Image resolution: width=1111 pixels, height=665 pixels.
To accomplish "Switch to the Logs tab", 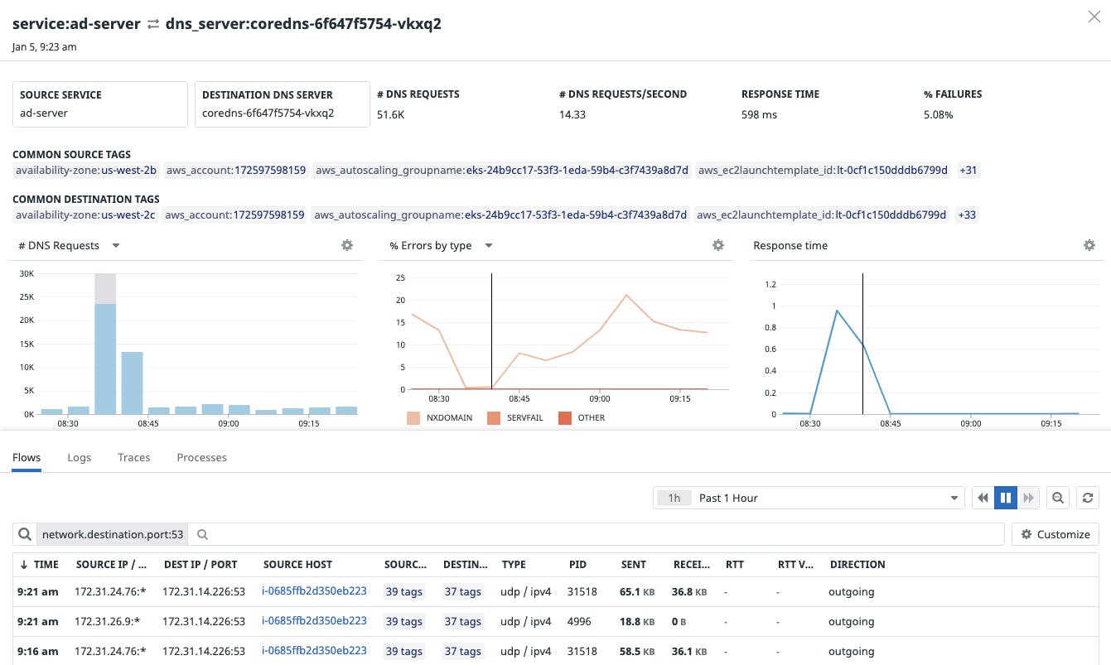I will pos(79,457).
